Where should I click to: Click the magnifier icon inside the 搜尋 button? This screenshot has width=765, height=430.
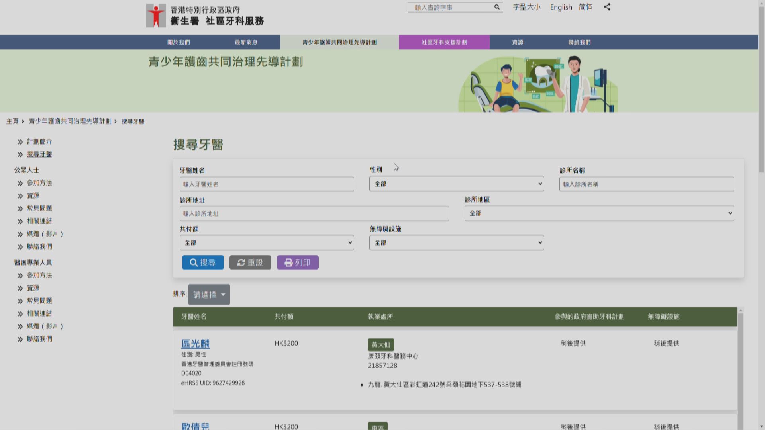193,262
